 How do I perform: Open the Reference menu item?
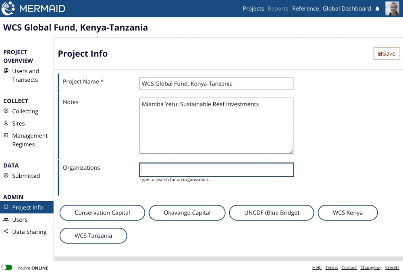click(305, 9)
